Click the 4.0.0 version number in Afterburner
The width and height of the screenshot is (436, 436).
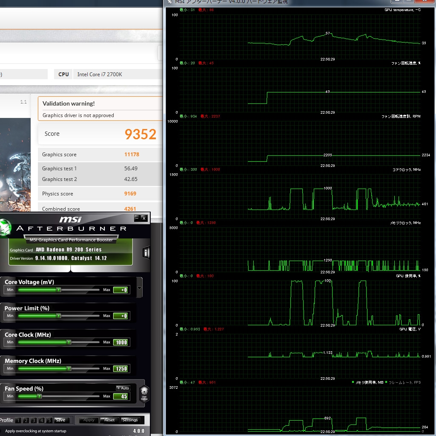click(x=139, y=431)
